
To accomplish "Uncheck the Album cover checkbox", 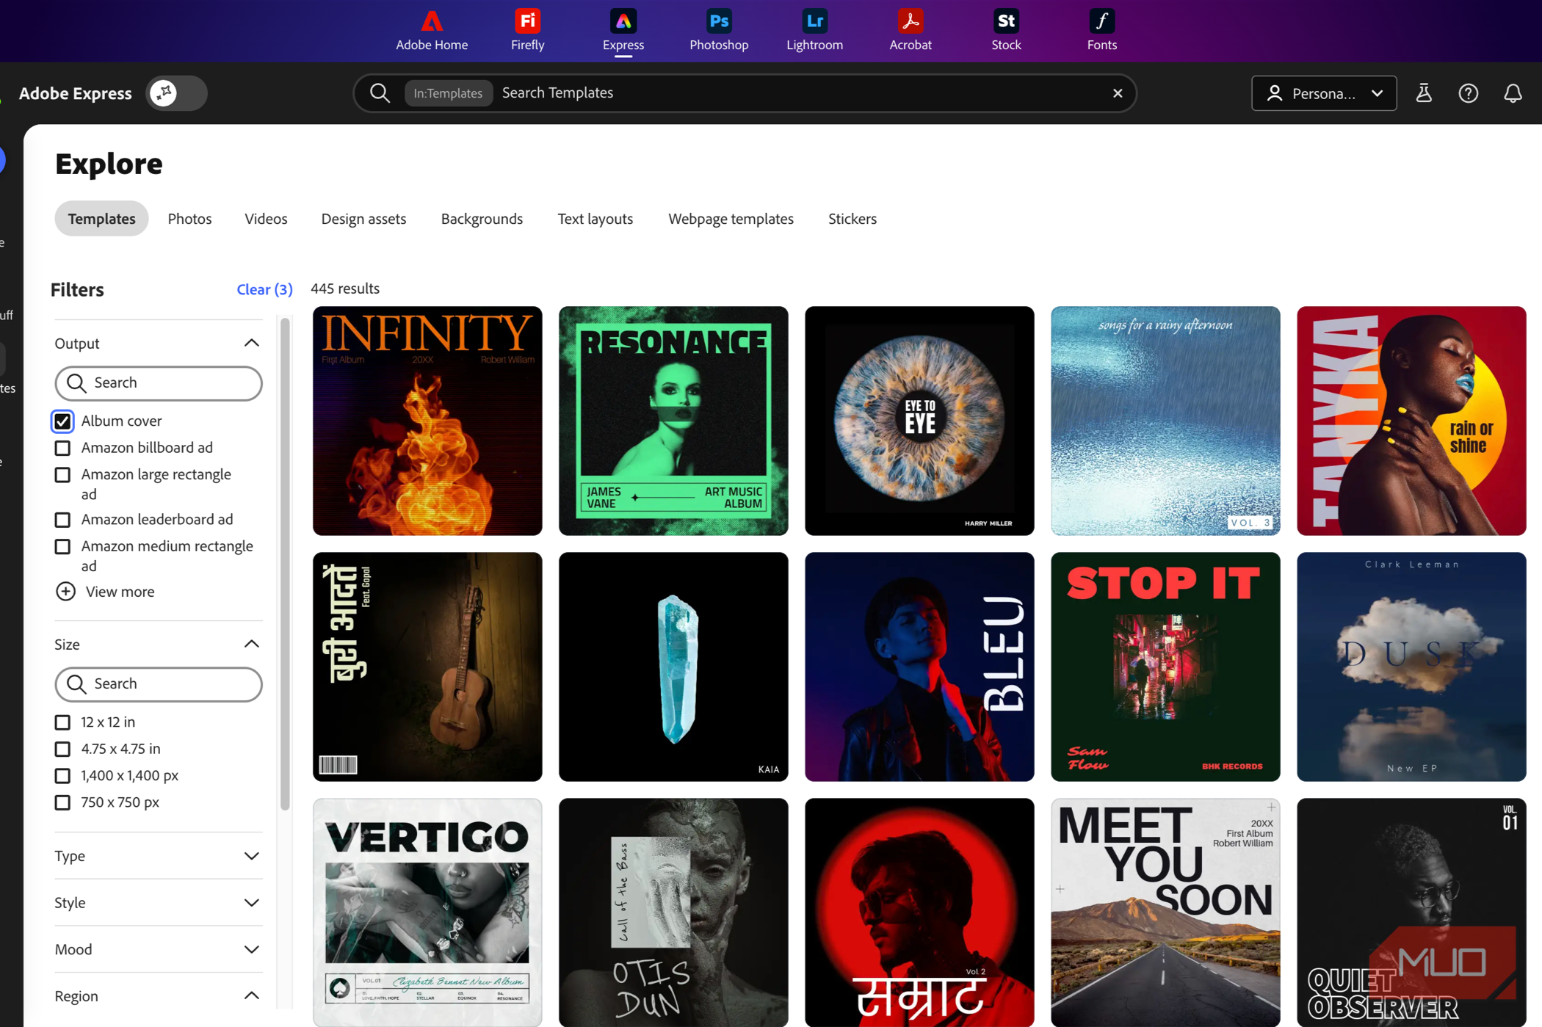I will [62, 421].
